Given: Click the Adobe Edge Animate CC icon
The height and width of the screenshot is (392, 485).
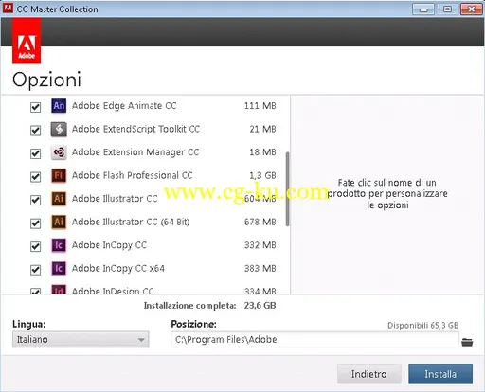Looking at the screenshot, I should point(59,106).
